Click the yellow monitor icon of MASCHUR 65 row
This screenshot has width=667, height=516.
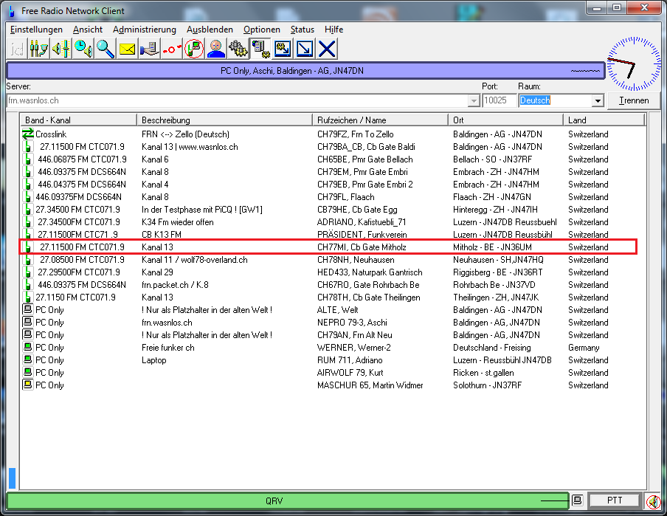pyautogui.click(x=27, y=385)
